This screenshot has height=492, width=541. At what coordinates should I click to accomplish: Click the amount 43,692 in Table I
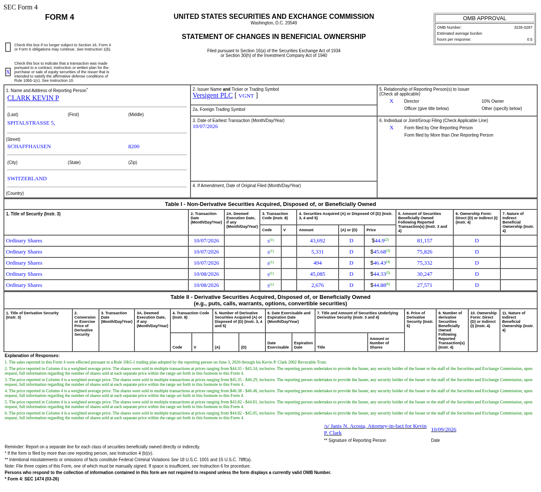318,241
